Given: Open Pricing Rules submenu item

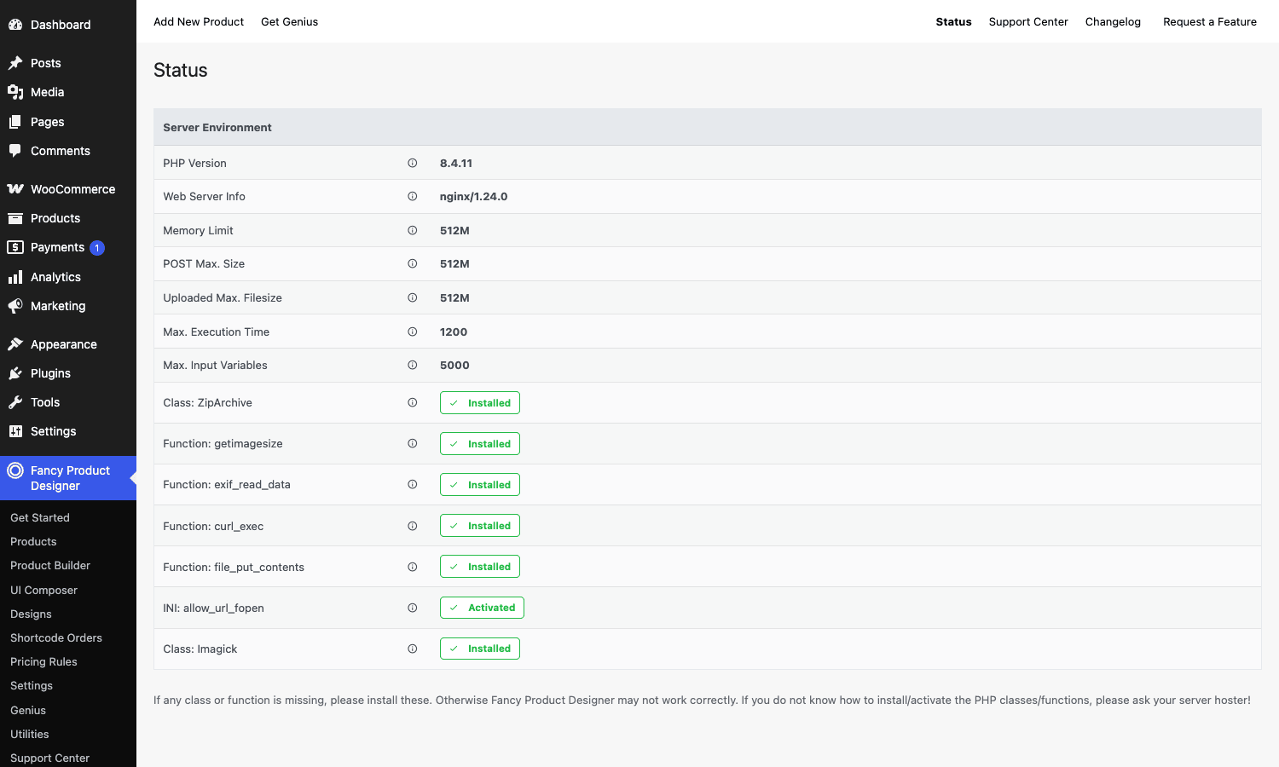Looking at the screenshot, I should click(43, 661).
